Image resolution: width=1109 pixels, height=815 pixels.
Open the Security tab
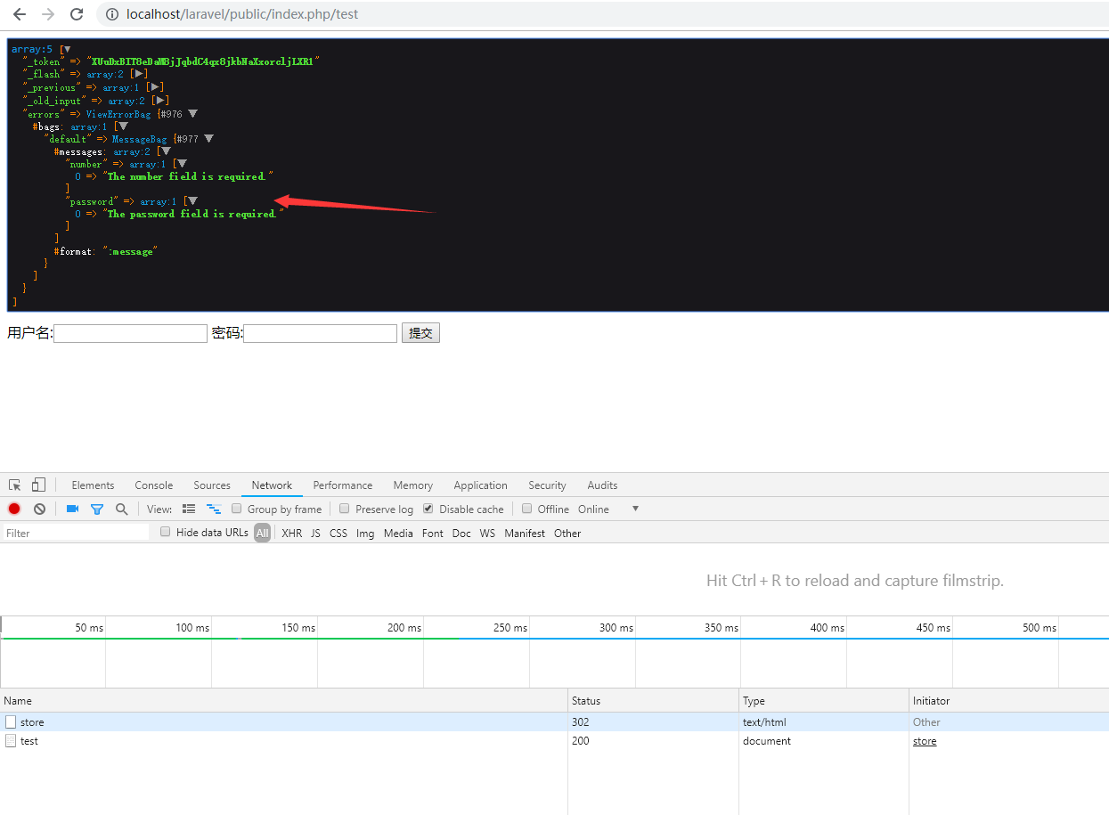547,485
